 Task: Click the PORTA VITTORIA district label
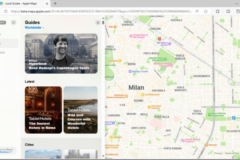(197, 112)
